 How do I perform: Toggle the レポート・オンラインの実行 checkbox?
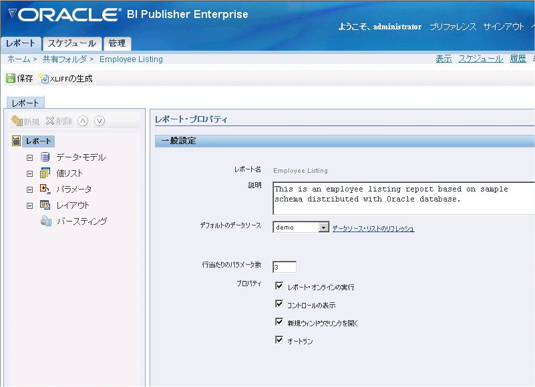tap(279, 286)
